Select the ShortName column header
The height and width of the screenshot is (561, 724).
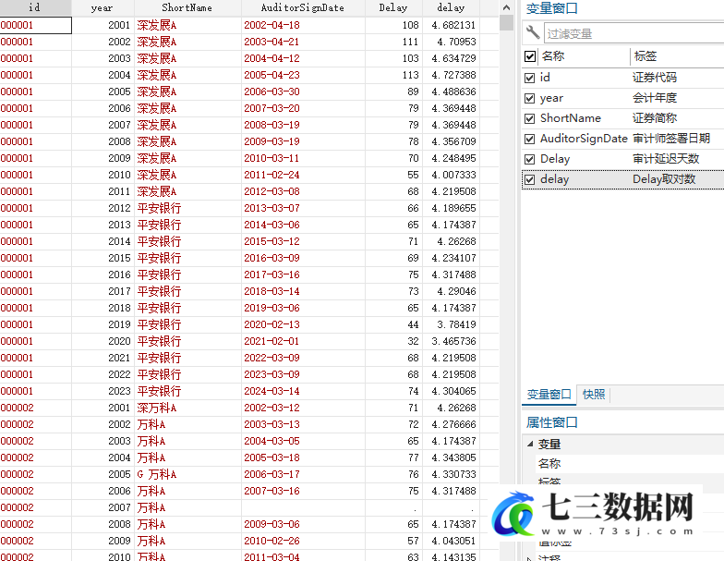187,7
